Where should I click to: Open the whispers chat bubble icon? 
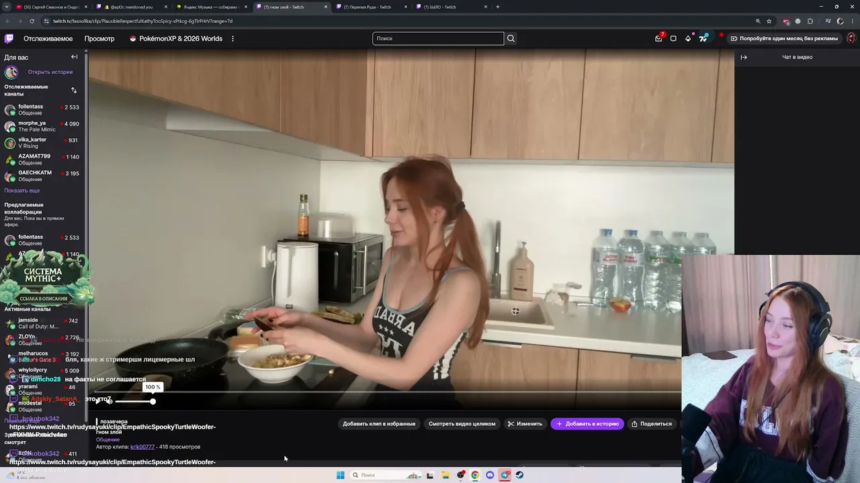point(673,39)
